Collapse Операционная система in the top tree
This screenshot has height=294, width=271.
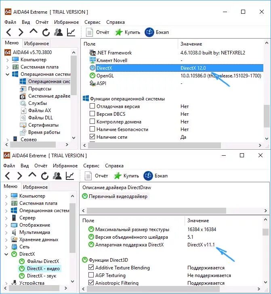(x=7, y=75)
